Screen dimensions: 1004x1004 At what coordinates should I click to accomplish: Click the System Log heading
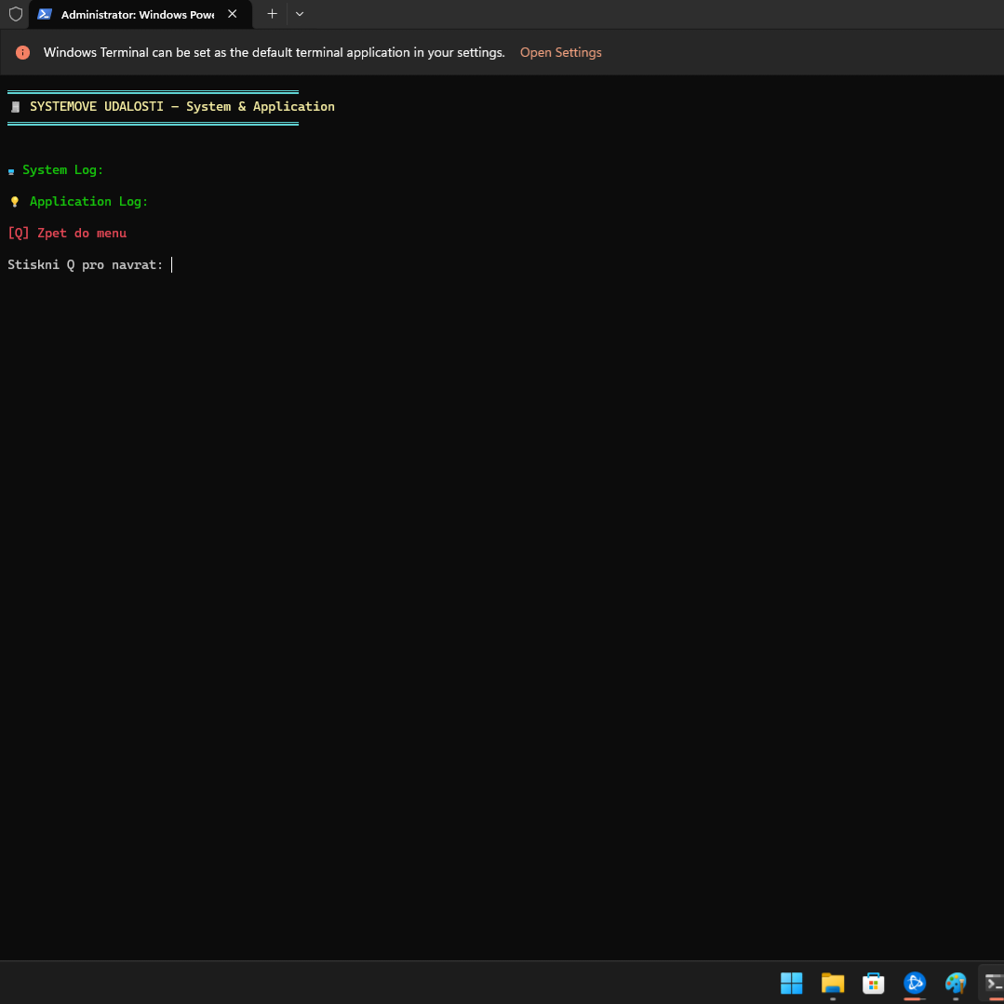coord(62,170)
